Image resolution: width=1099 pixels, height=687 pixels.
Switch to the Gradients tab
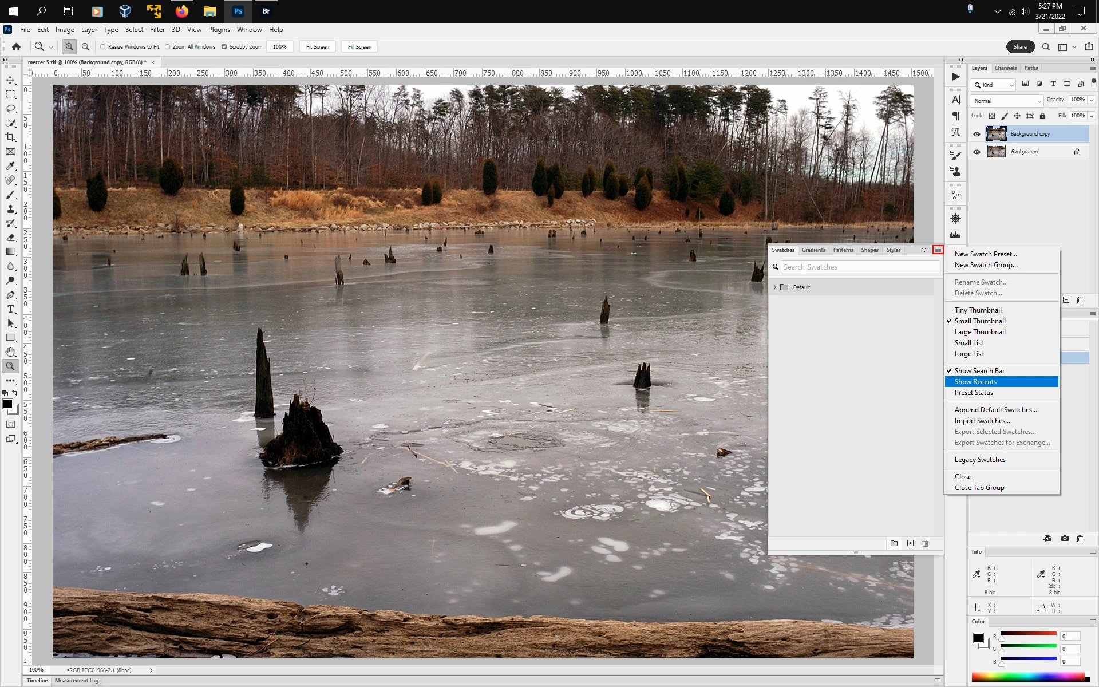pos(813,250)
